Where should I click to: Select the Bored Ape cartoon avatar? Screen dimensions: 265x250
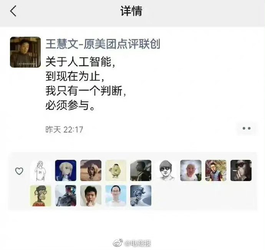tap(41, 196)
